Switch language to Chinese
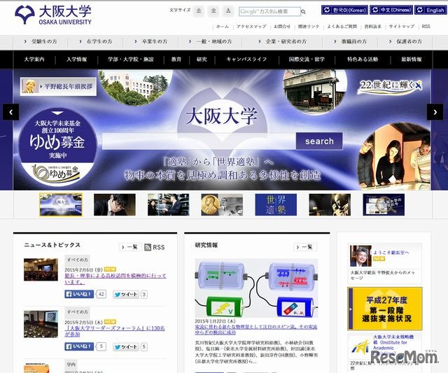 pyautogui.click(x=391, y=10)
